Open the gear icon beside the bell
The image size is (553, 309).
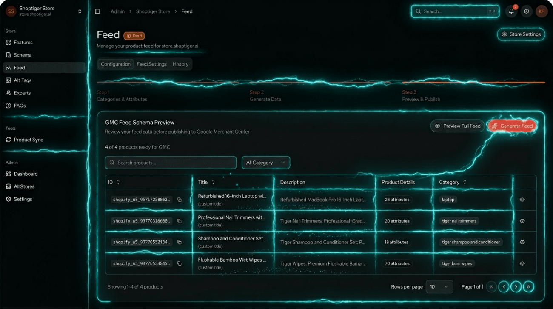click(x=527, y=11)
